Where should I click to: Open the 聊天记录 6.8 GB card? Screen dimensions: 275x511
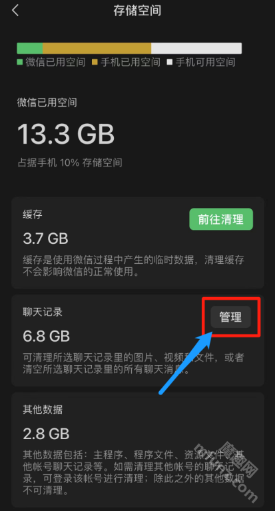pyautogui.click(x=137, y=340)
